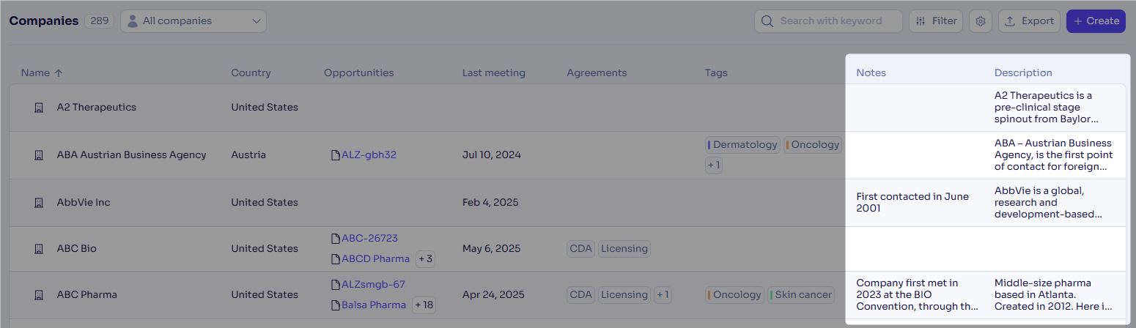The image size is (1136, 328).
Task: Click the building icon beside A2 Therapeutics
Action: pyautogui.click(x=39, y=108)
